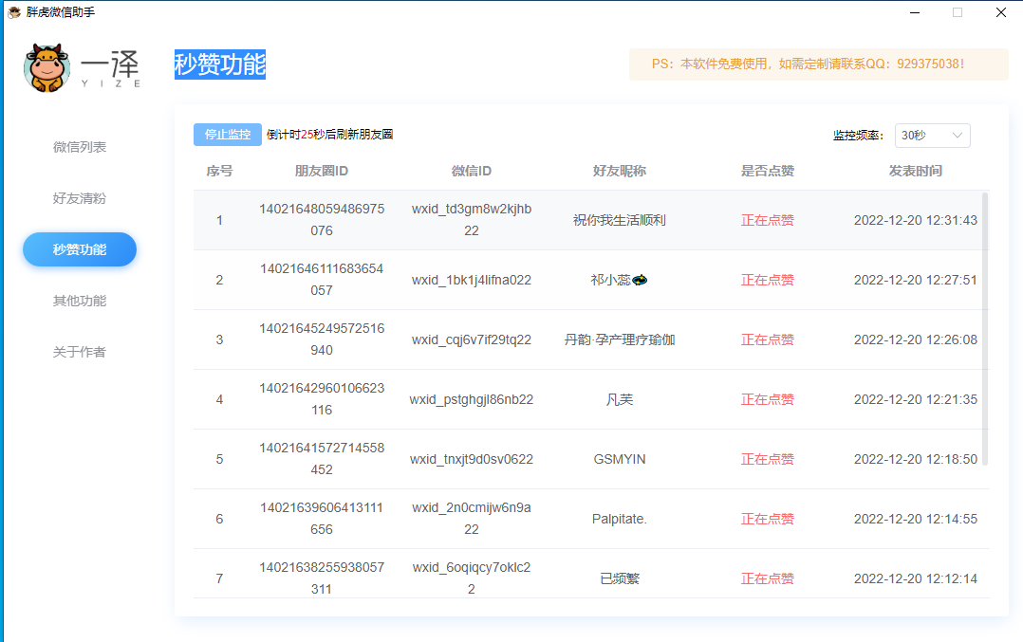Click the 停止监控 button
Image resolution: width=1023 pixels, height=642 pixels.
click(227, 135)
